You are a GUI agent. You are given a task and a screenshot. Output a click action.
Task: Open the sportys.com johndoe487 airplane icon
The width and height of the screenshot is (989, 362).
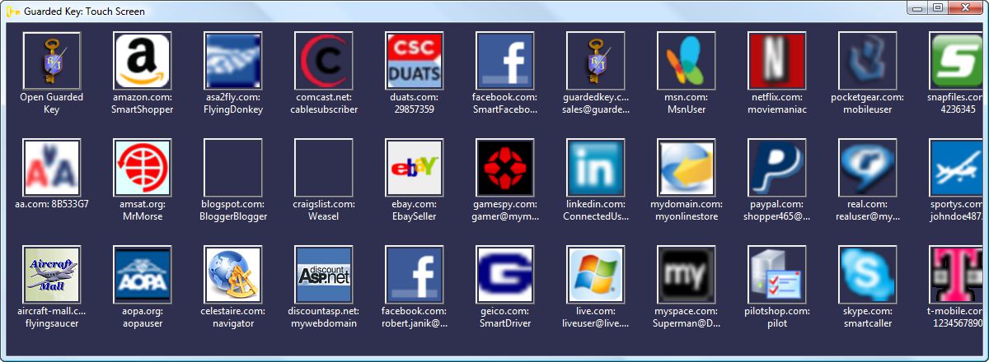pyautogui.click(x=956, y=168)
